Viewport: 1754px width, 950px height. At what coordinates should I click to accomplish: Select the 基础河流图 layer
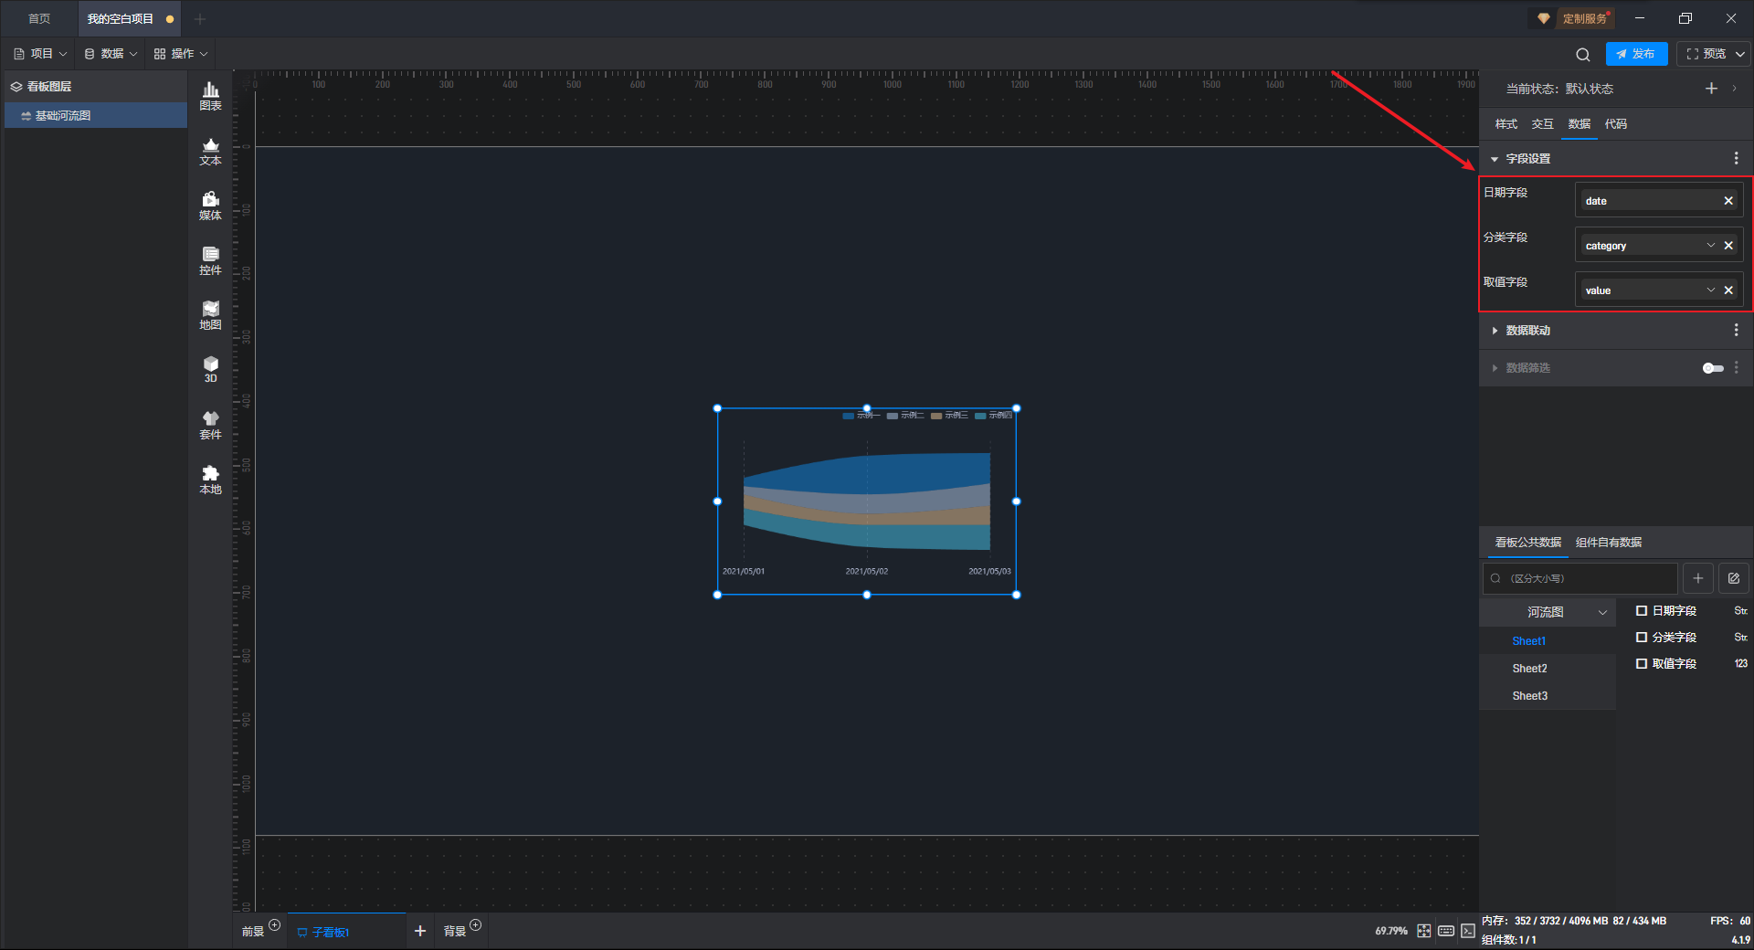[96, 115]
